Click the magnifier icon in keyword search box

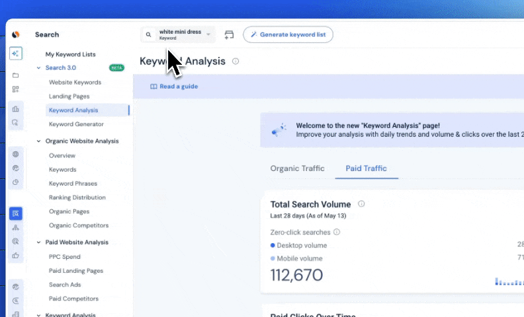coord(148,34)
